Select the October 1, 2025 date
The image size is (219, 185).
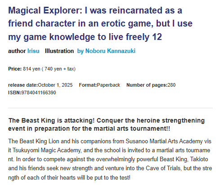(55, 85)
